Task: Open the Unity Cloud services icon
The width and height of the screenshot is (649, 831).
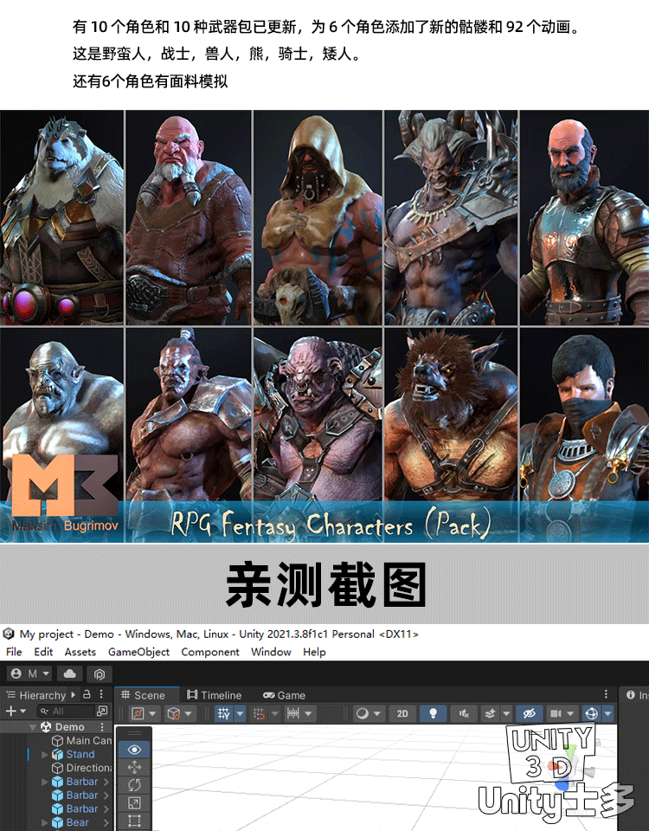Action: (69, 673)
